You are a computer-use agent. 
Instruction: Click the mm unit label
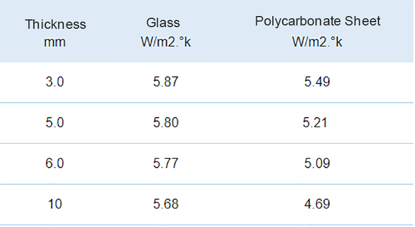[x=55, y=42]
